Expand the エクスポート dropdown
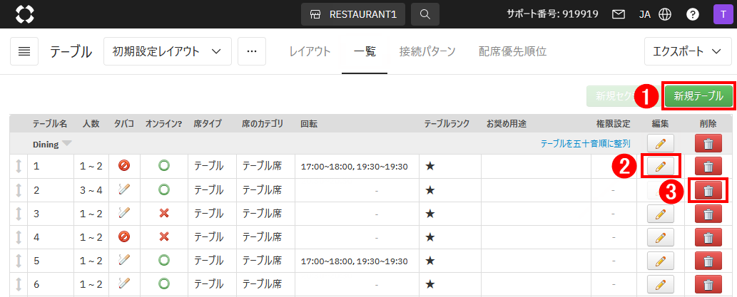The image size is (737, 297). pyautogui.click(x=688, y=51)
